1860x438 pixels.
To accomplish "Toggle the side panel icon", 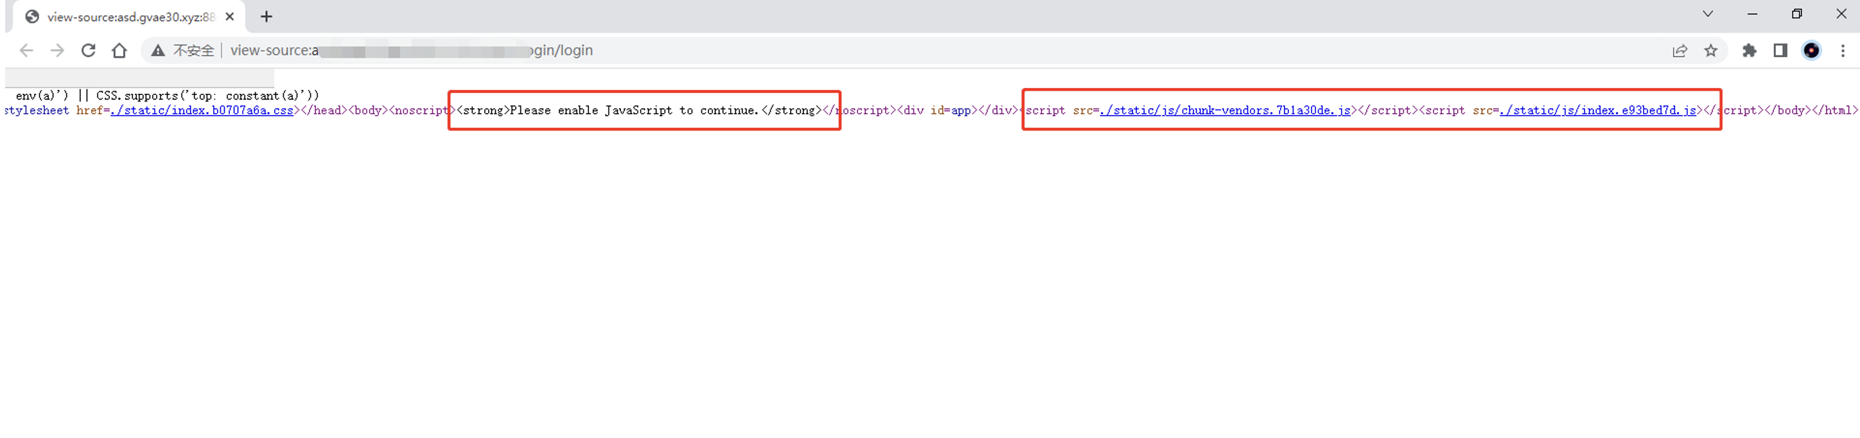I will [x=1780, y=51].
